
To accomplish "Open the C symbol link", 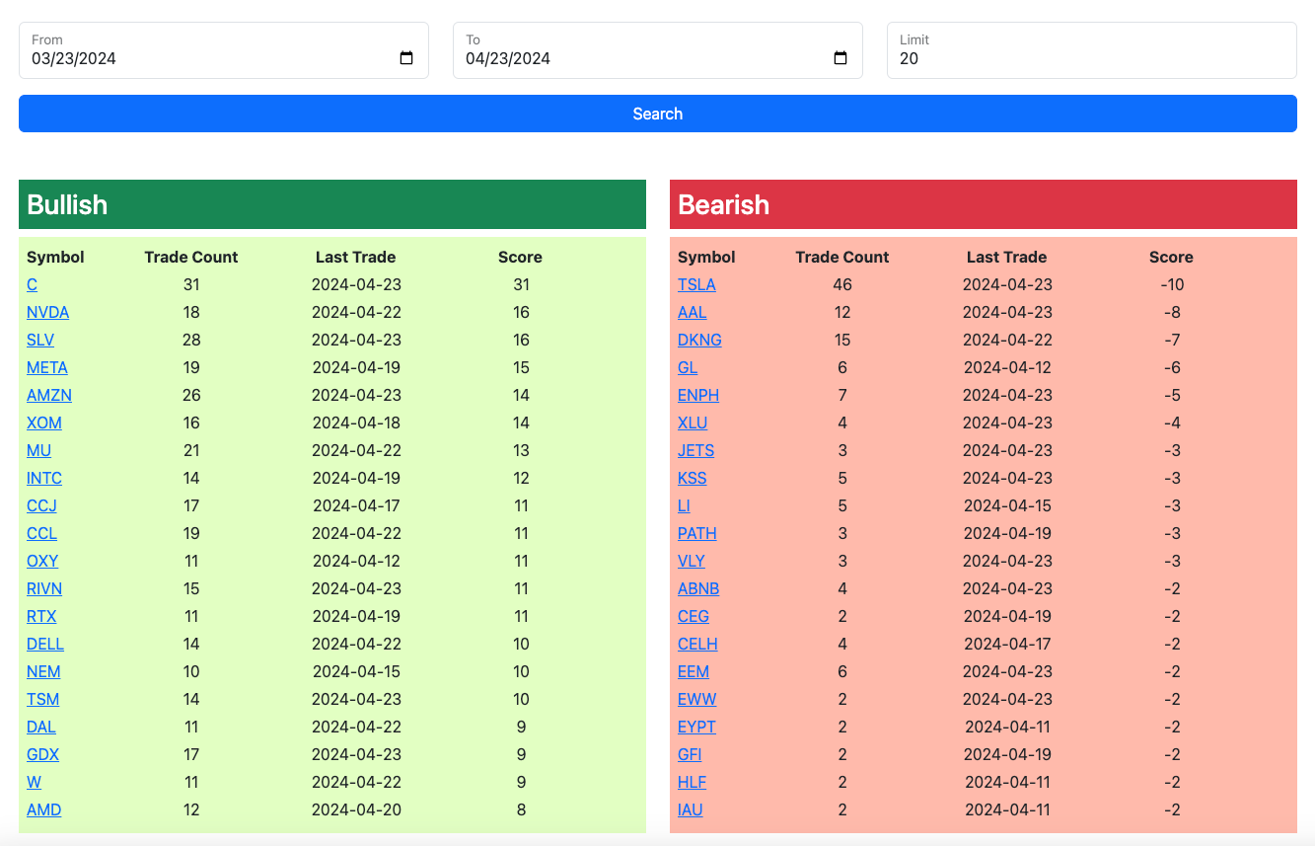I will (32, 284).
